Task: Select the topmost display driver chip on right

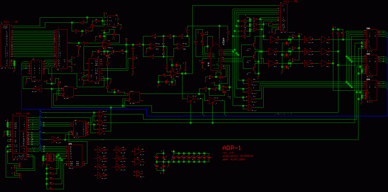Action: (x=372, y=40)
